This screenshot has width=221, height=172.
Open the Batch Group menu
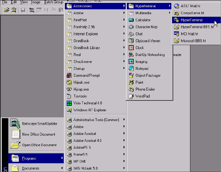pos(54,2)
